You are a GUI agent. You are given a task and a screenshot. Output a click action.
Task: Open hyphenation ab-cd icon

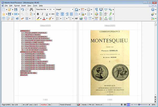106,14
